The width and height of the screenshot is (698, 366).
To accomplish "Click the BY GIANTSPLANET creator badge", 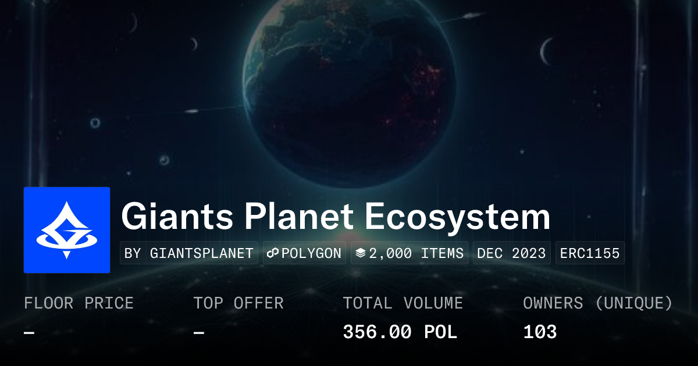I will point(189,253).
